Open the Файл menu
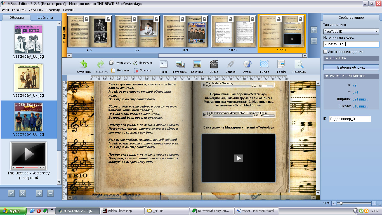Viewport: 382px width, 215px height. (x=5, y=10)
